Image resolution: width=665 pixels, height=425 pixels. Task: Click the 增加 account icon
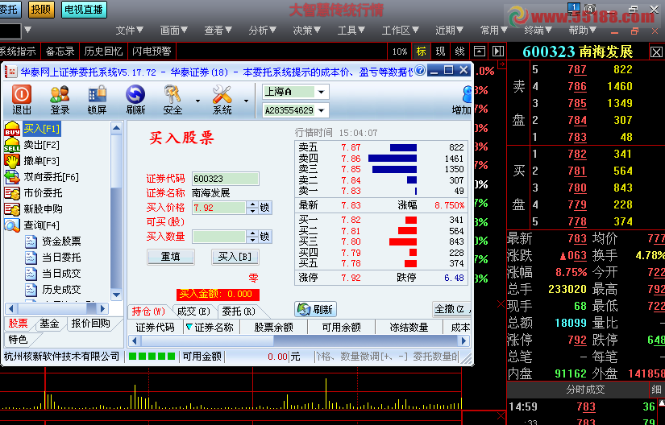pos(463,100)
